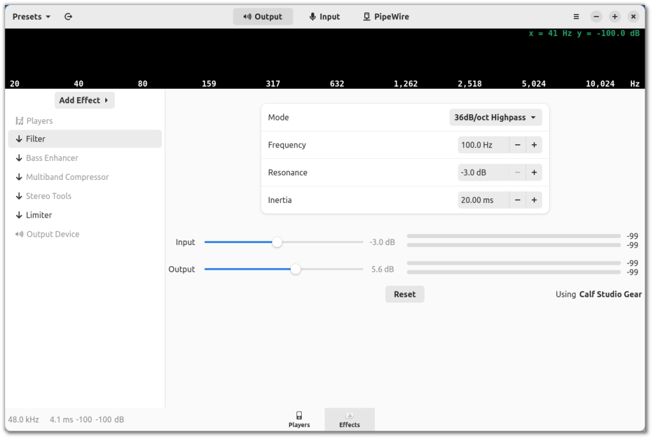Click the bypass icon next to Presets

point(68,17)
